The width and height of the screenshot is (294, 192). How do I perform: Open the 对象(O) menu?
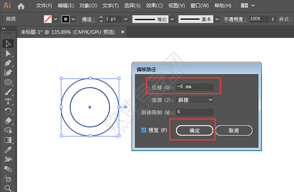88,6
